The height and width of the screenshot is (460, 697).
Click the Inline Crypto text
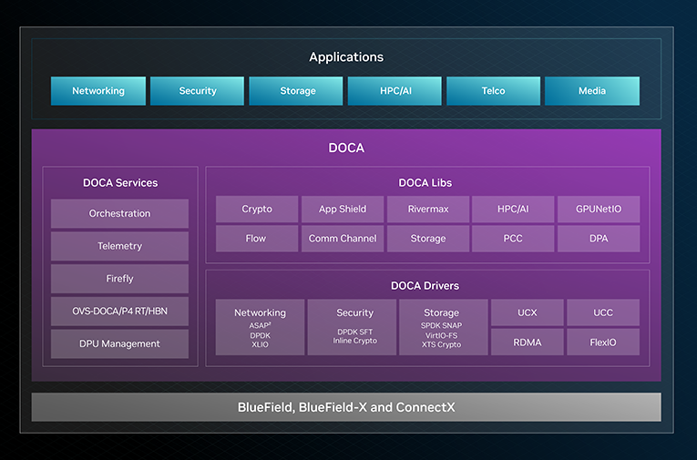coord(354,341)
